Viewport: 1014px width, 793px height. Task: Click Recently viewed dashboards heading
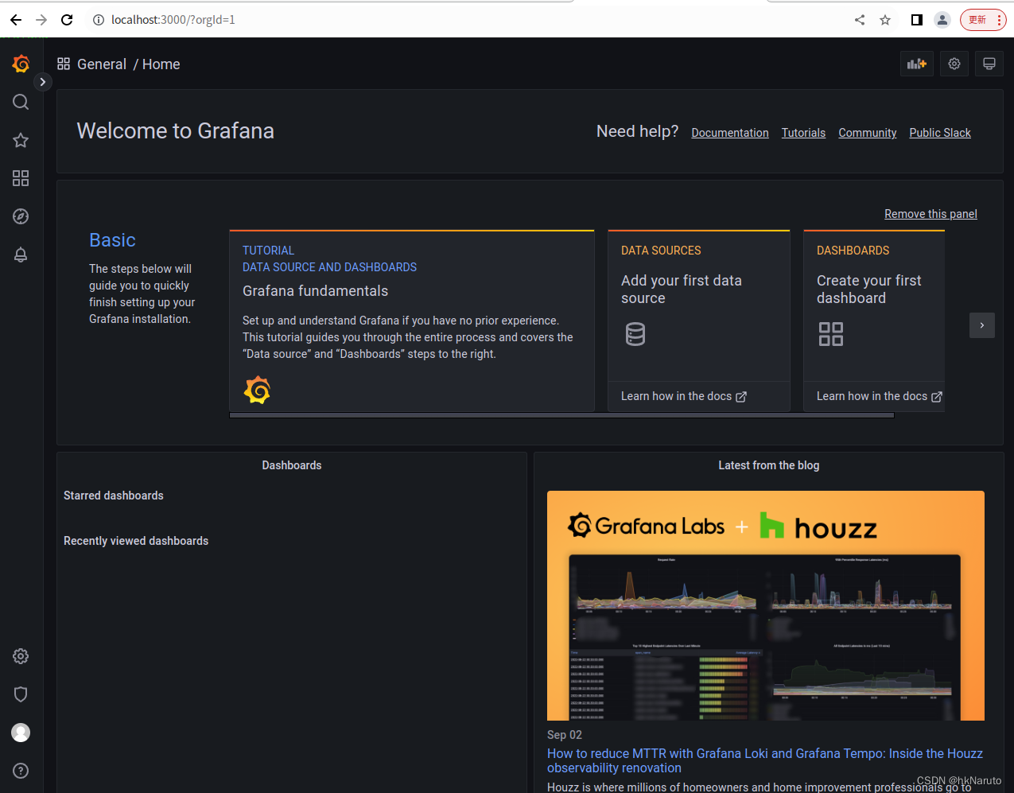[x=136, y=541]
